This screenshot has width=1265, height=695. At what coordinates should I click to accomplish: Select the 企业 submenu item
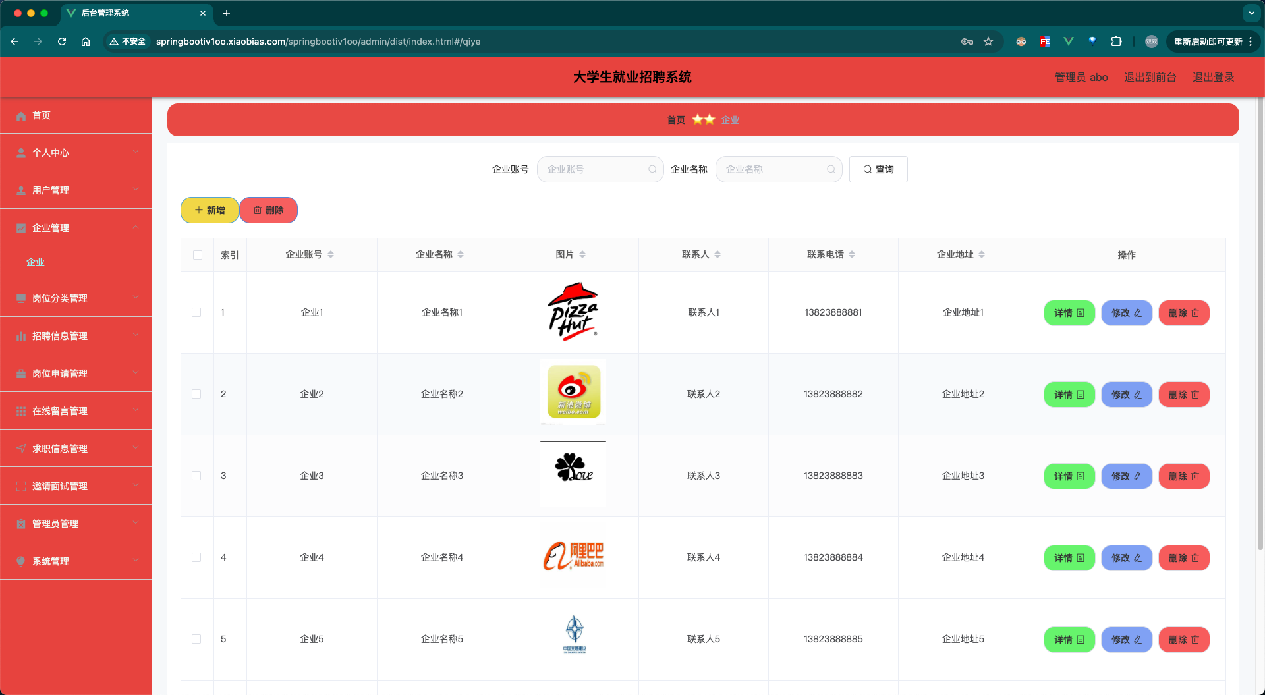pyautogui.click(x=76, y=262)
